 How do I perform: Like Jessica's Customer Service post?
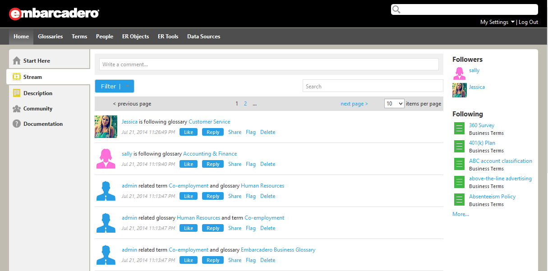tap(189, 132)
